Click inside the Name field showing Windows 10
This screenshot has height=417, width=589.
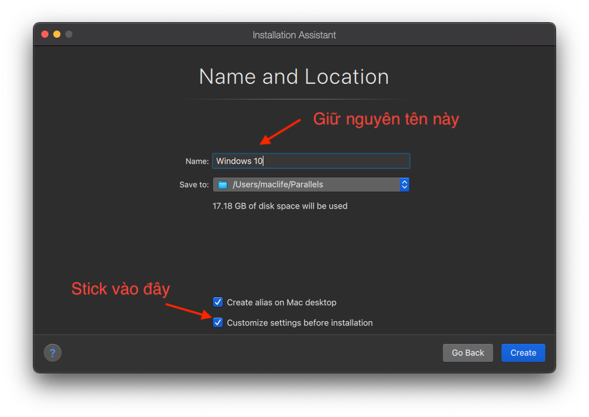[311, 161]
